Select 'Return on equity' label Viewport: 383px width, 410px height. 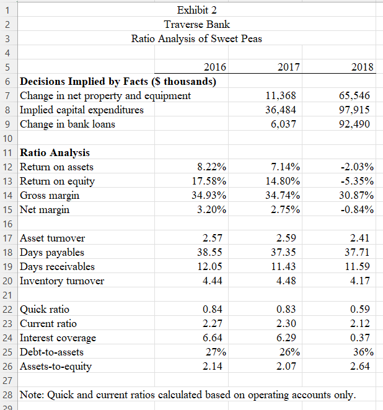coord(57,181)
